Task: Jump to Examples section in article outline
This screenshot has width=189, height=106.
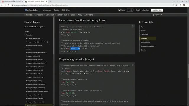Action: (144, 39)
